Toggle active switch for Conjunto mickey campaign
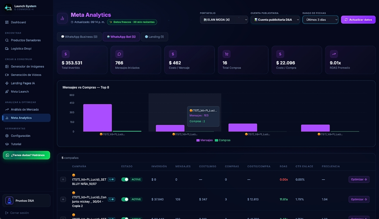The image size is (379, 219). click(125, 199)
